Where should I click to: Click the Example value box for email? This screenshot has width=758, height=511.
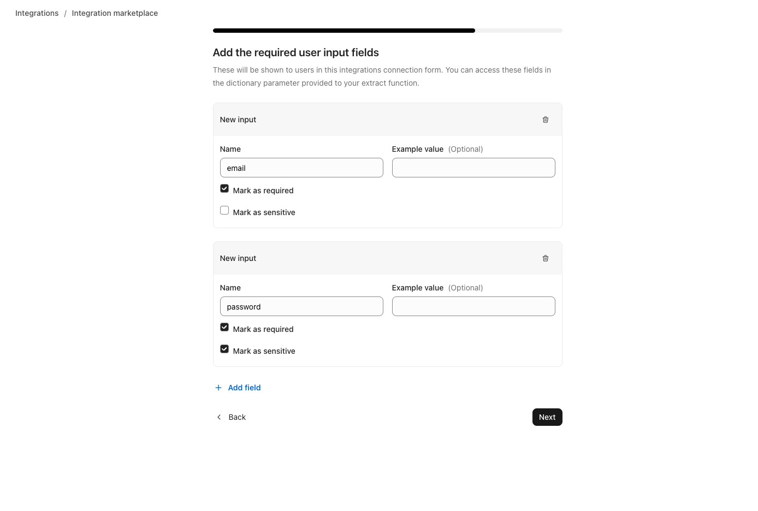pos(473,168)
